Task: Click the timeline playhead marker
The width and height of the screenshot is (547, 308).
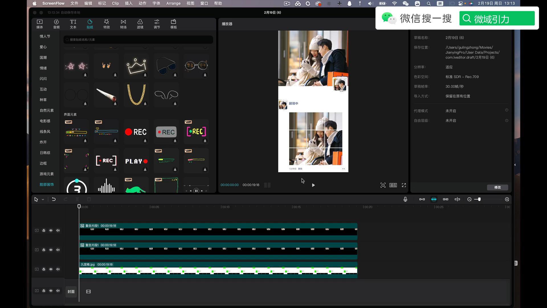Action: point(79,206)
